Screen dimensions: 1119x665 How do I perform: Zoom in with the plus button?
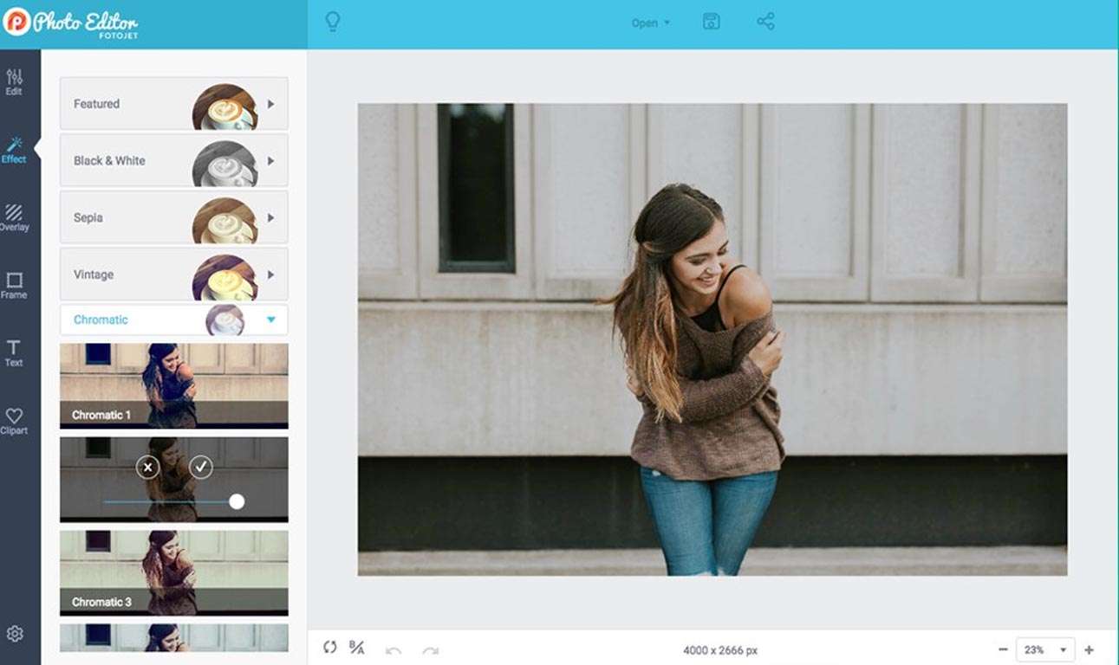tap(1090, 649)
